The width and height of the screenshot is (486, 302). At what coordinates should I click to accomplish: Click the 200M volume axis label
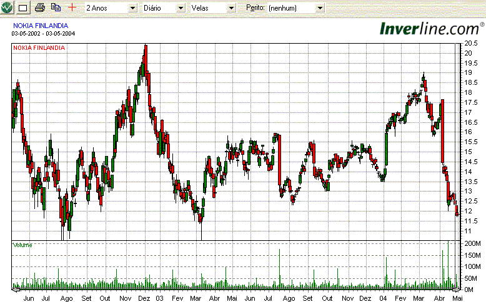point(472,243)
